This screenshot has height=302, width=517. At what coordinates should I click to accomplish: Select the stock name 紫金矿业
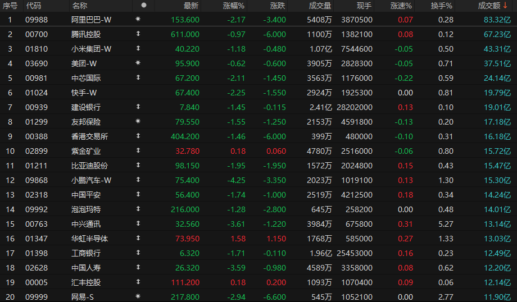(x=86, y=151)
